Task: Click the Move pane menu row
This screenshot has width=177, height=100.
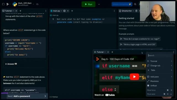Action: (160, 94)
